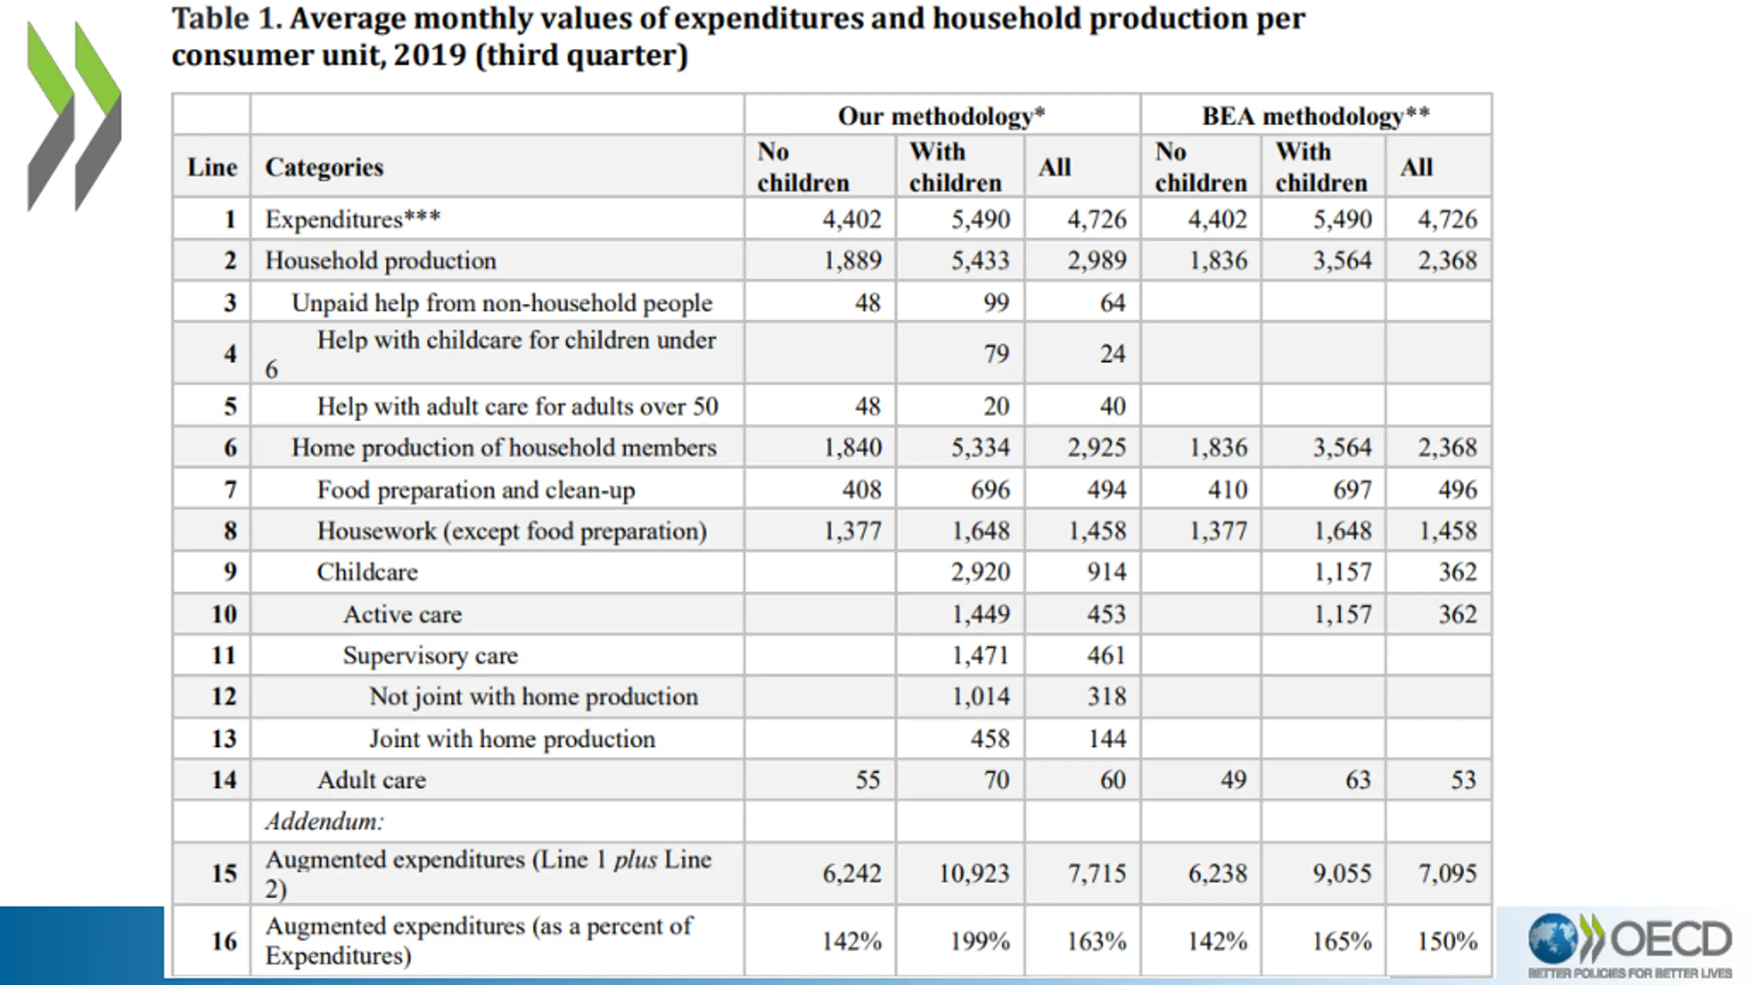The image size is (1751, 985).
Task: Click the green double-chevron OECD logo
Action: [75, 116]
